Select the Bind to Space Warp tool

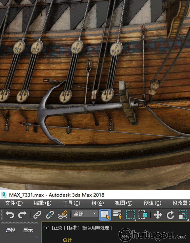(x=63, y=215)
